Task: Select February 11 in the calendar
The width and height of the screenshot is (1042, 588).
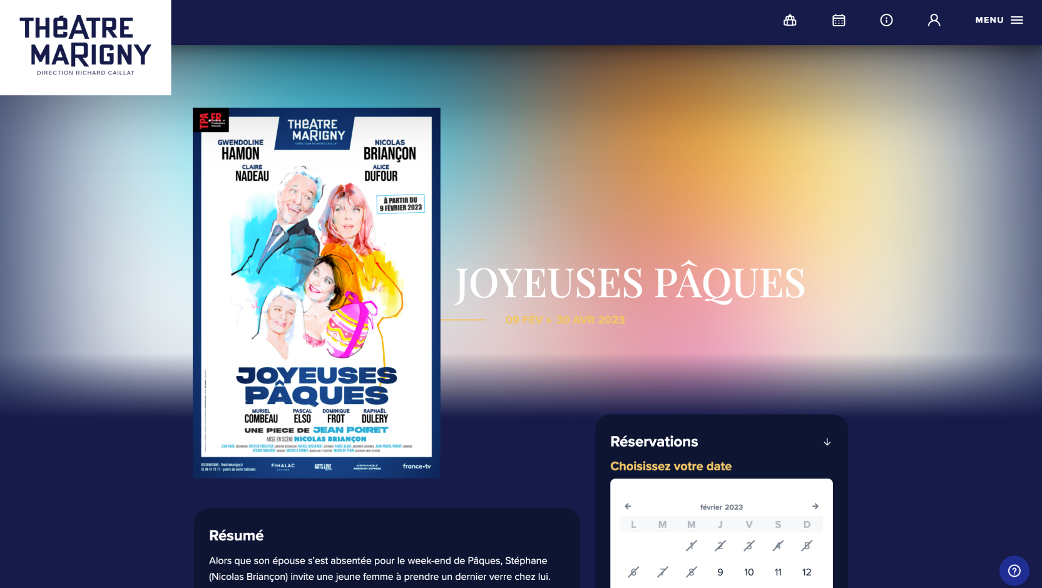Action: pyautogui.click(x=778, y=572)
